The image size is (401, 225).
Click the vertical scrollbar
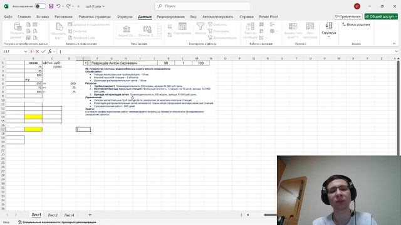pyautogui.click(x=398, y=107)
